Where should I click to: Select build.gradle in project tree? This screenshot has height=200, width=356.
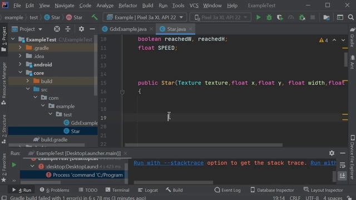tap(51, 139)
